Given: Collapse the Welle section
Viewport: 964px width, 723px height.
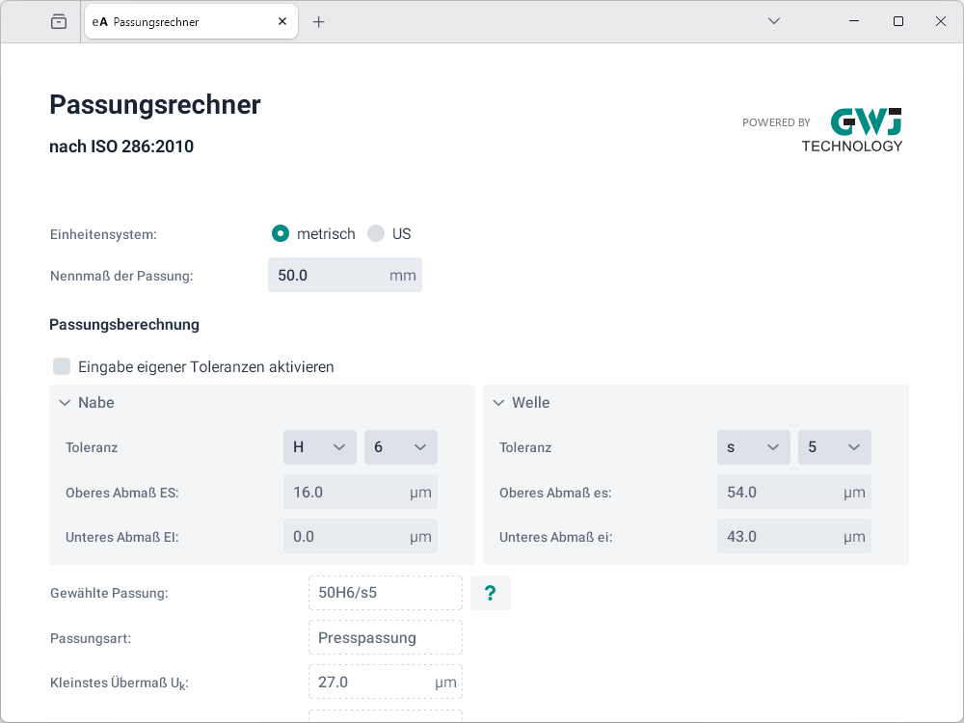Looking at the screenshot, I should point(498,403).
